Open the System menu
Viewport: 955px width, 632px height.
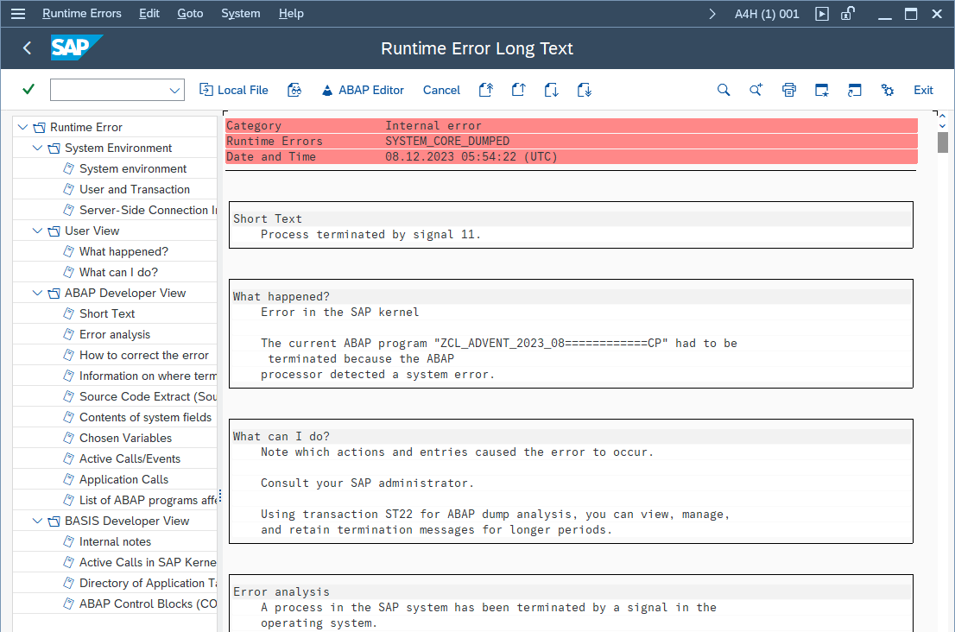(241, 14)
